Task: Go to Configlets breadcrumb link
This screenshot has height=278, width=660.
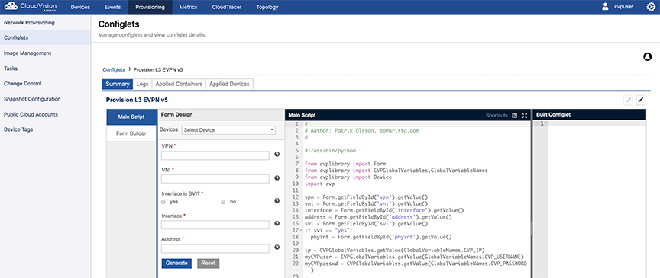Action: click(x=114, y=69)
